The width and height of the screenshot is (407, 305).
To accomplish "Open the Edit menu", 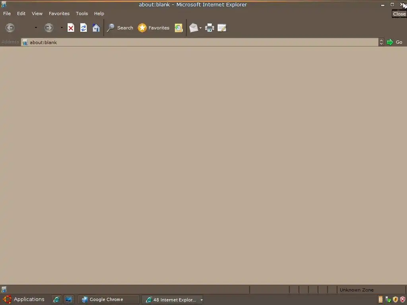I will click(x=21, y=14).
